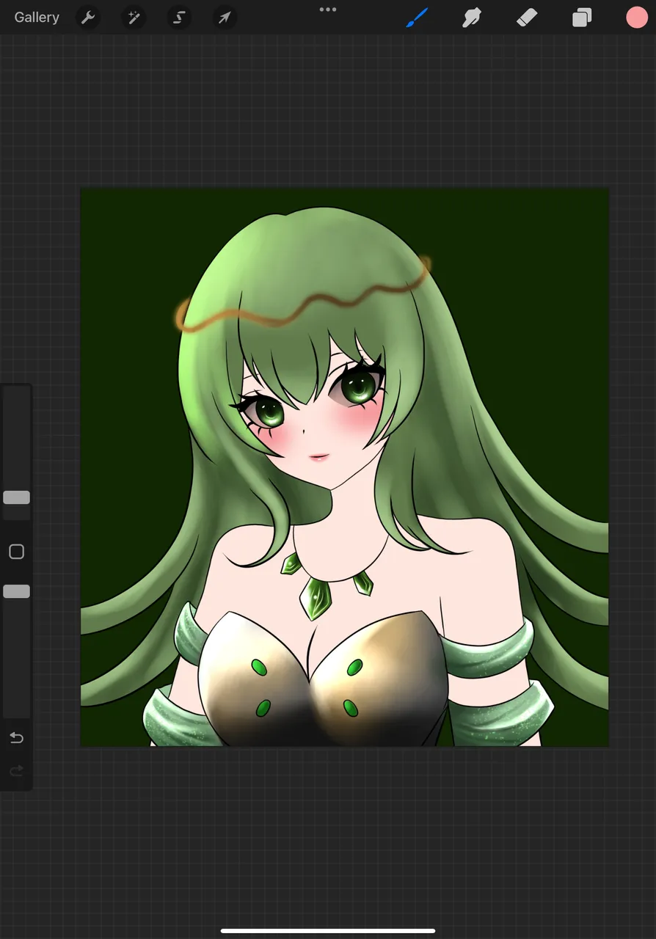Screen dimensions: 656x939
Task: Tap the square Modify button in sidebar
Action: click(x=16, y=552)
